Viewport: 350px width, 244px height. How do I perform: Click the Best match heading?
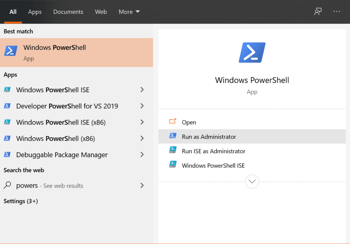coord(18,31)
